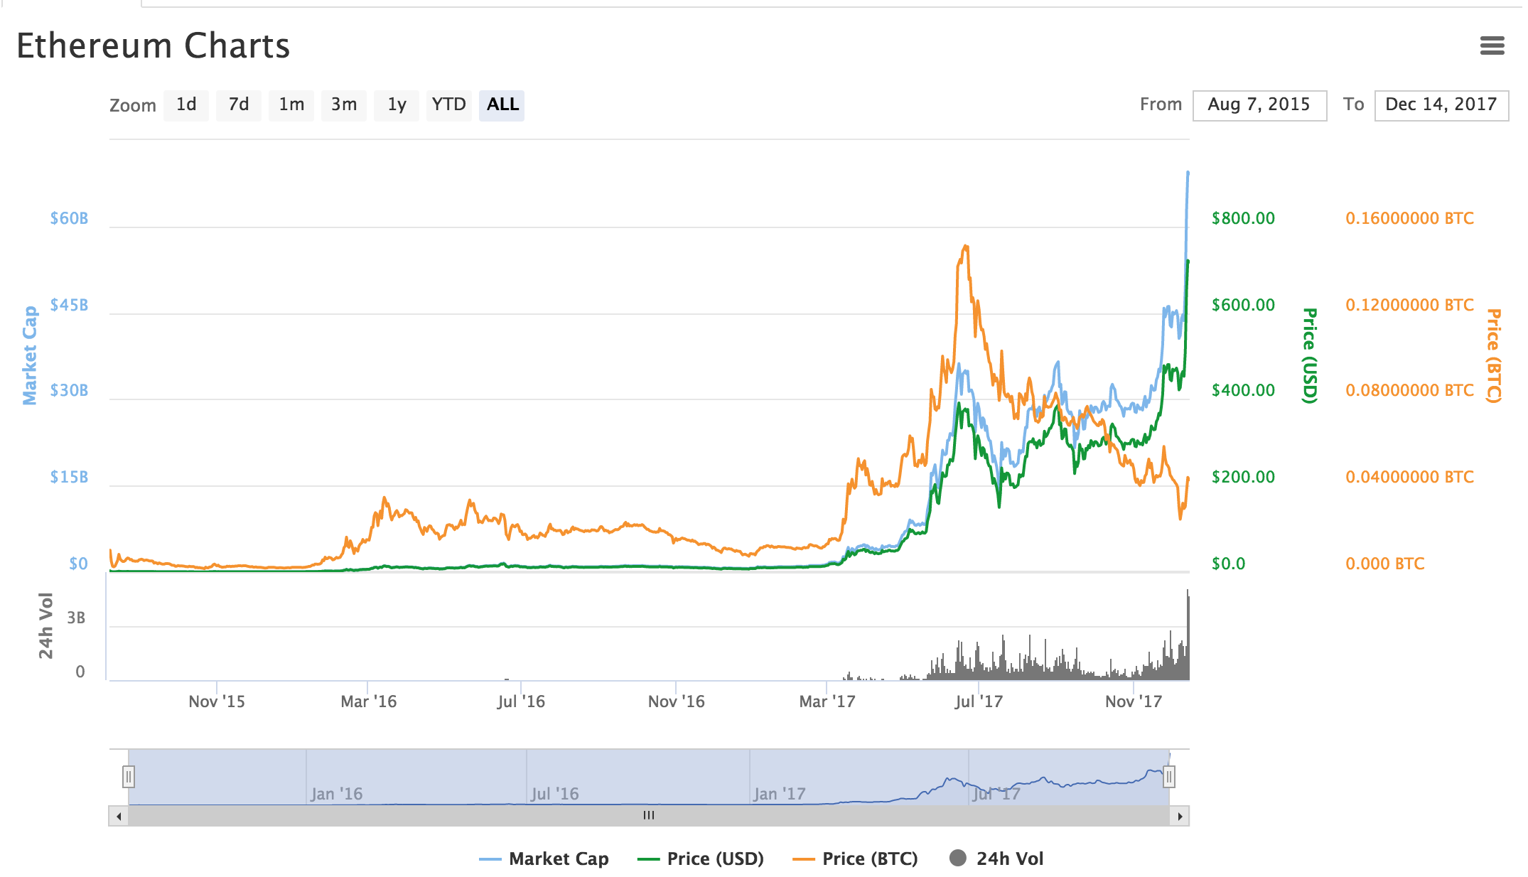Click the scrollbar right arrow
This screenshot has height=877, width=1528.
click(1180, 816)
